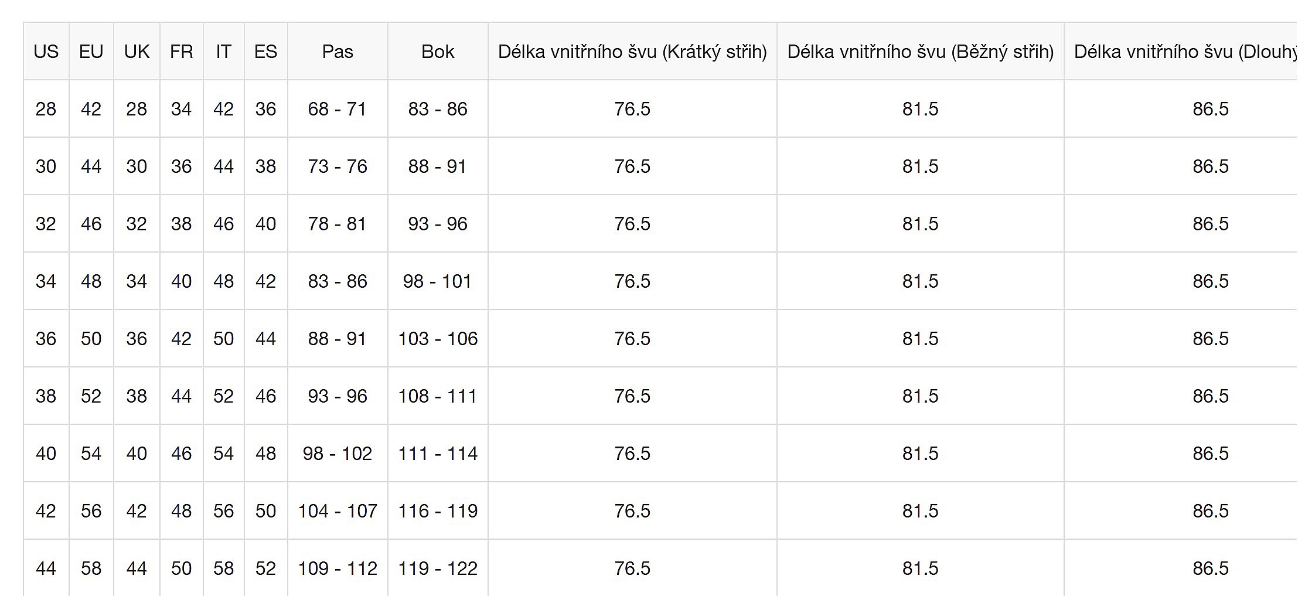1305x596 pixels.
Task: Select the Bok column header
Action: (x=438, y=52)
